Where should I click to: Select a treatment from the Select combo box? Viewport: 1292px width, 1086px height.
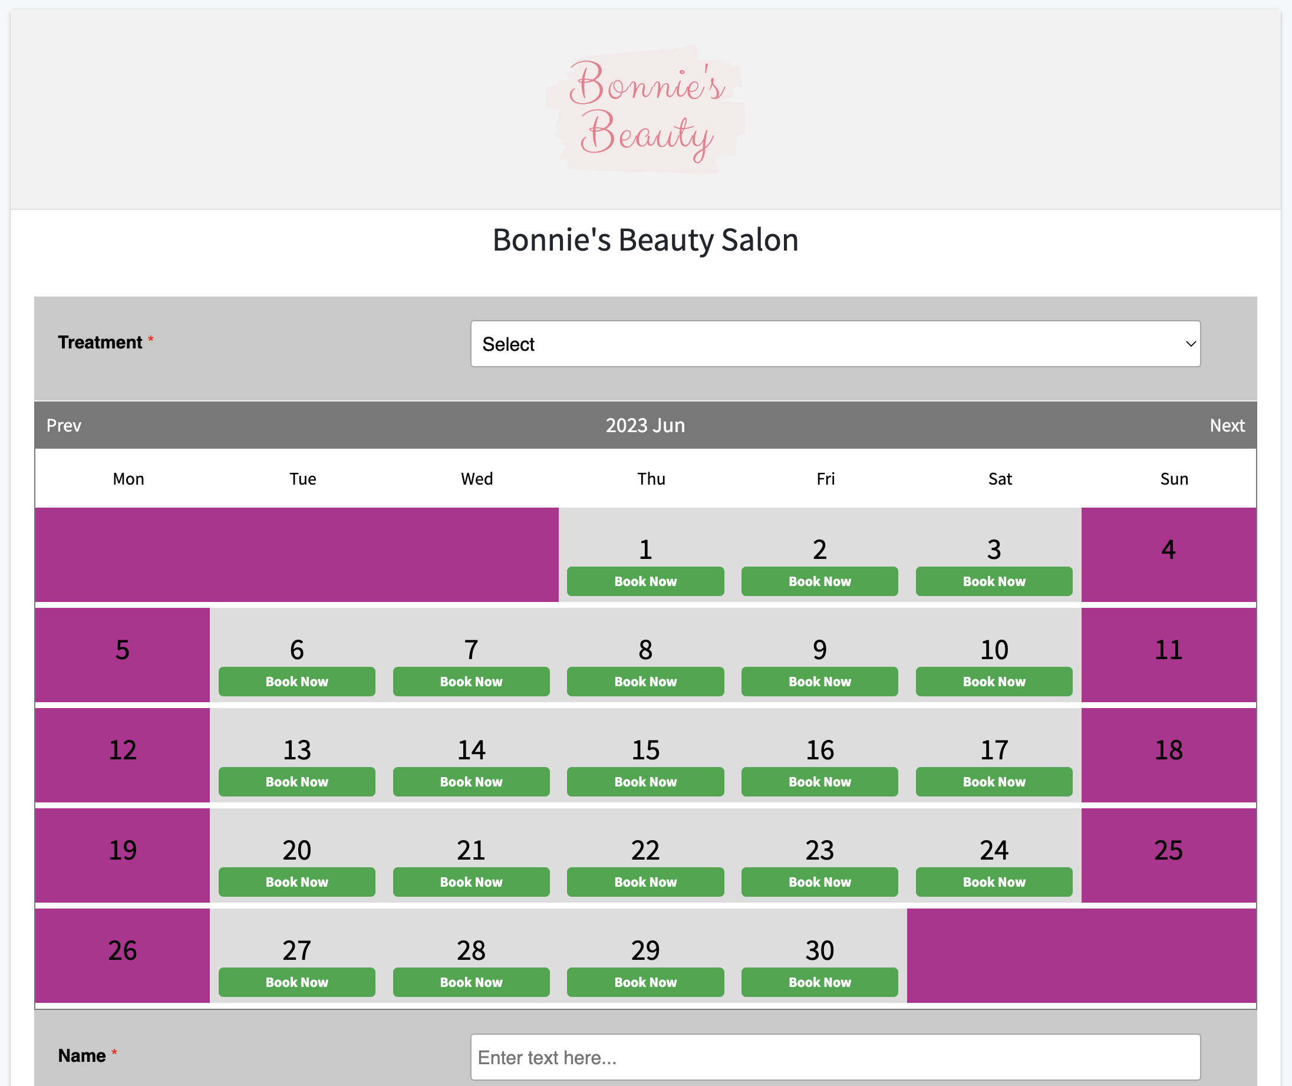click(x=835, y=344)
